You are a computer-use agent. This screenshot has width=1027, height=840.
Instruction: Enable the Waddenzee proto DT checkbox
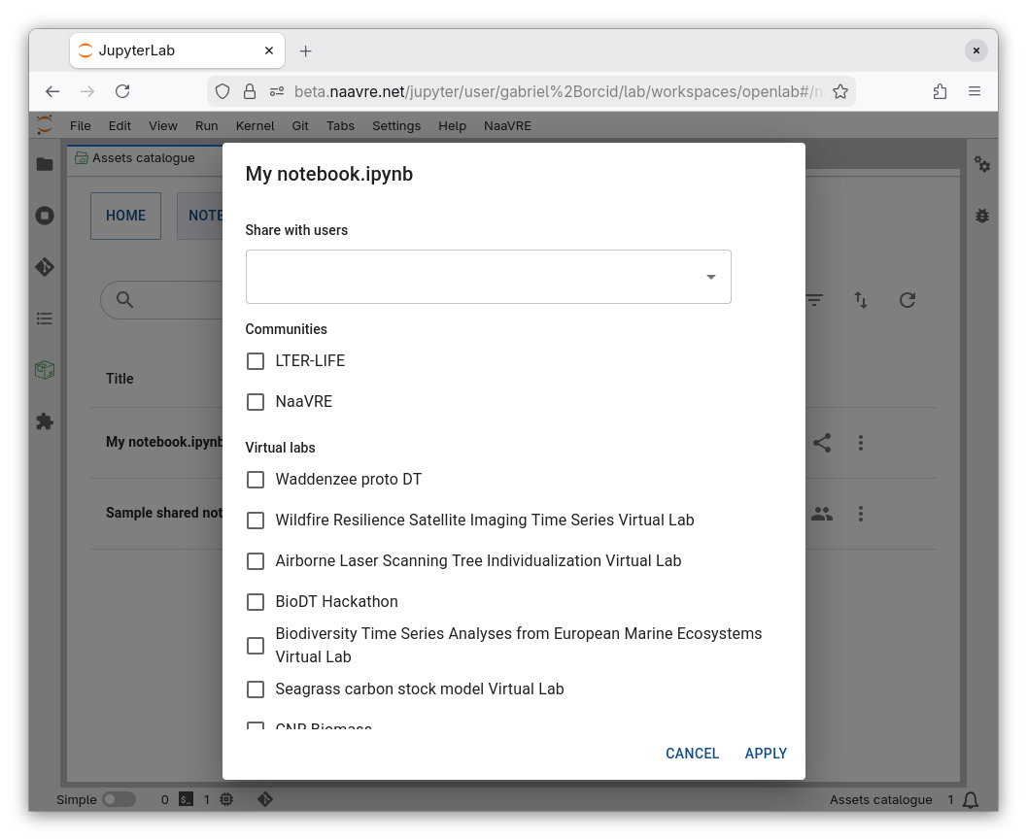tap(256, 480)
